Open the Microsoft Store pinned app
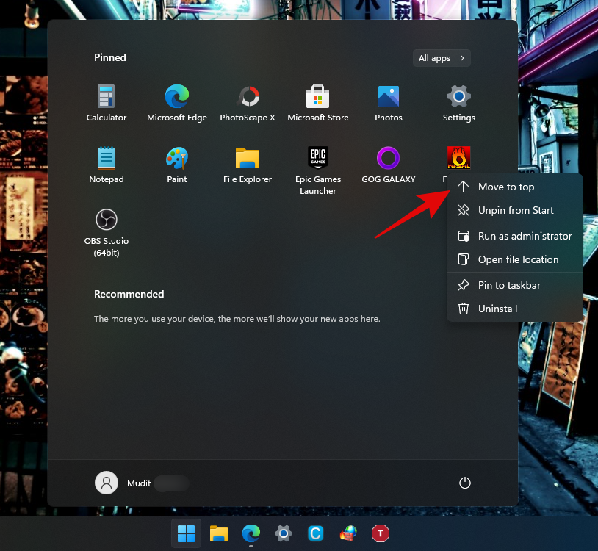 [x=317, y=103]
